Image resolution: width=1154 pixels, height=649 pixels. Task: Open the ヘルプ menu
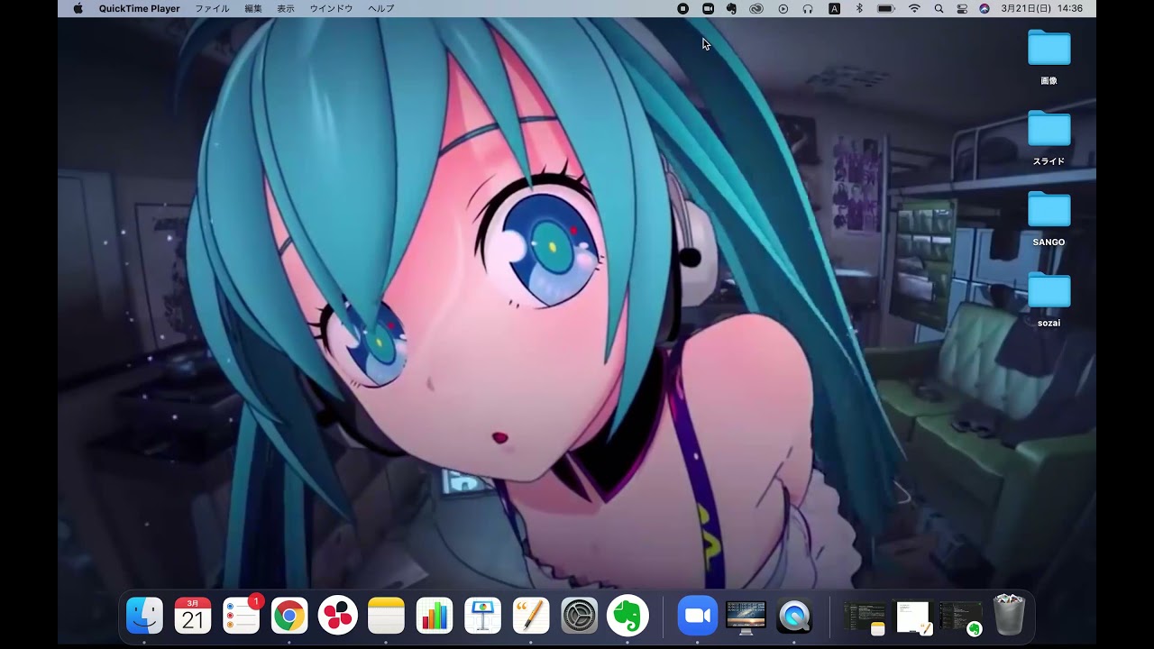[x=381, y=8]
